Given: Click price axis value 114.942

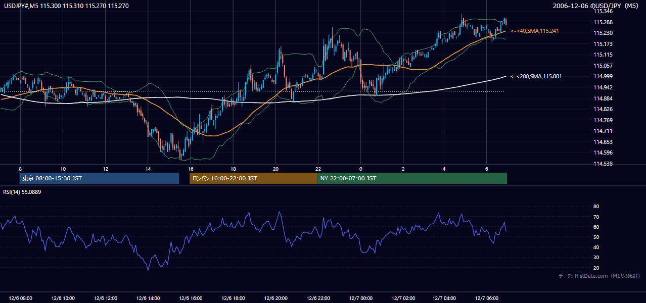Looking at the screenshot, I should tap(603, 87).
